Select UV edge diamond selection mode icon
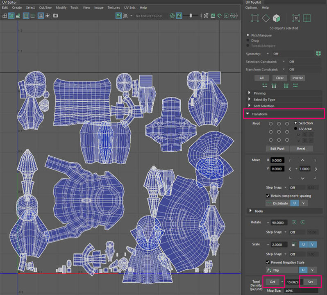 tap(266, 18)
